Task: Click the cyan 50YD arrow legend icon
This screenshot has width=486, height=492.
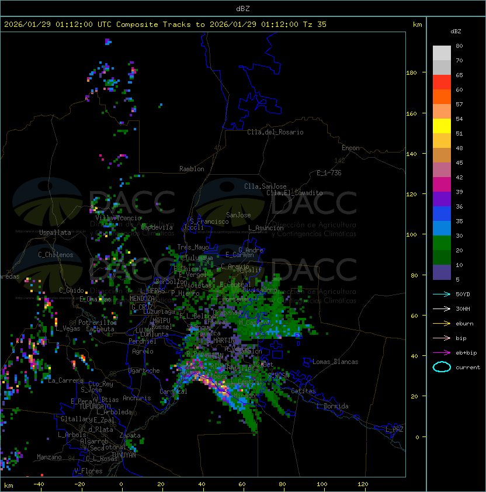Action: point(442,294)
